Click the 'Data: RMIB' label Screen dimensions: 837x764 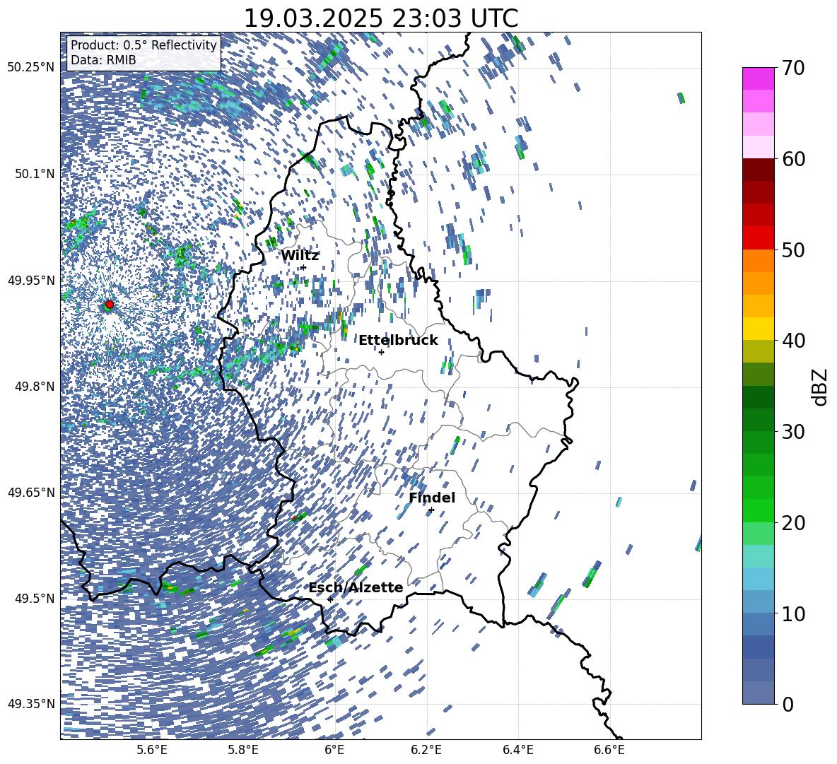pos(103,60)
